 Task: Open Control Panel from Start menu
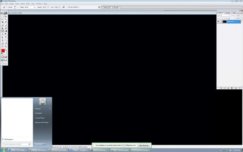[x=39, y=118]
